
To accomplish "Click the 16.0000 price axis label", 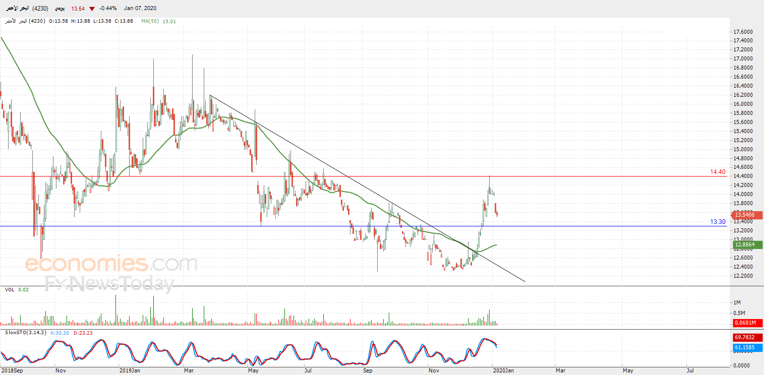I will click(743, 104).
